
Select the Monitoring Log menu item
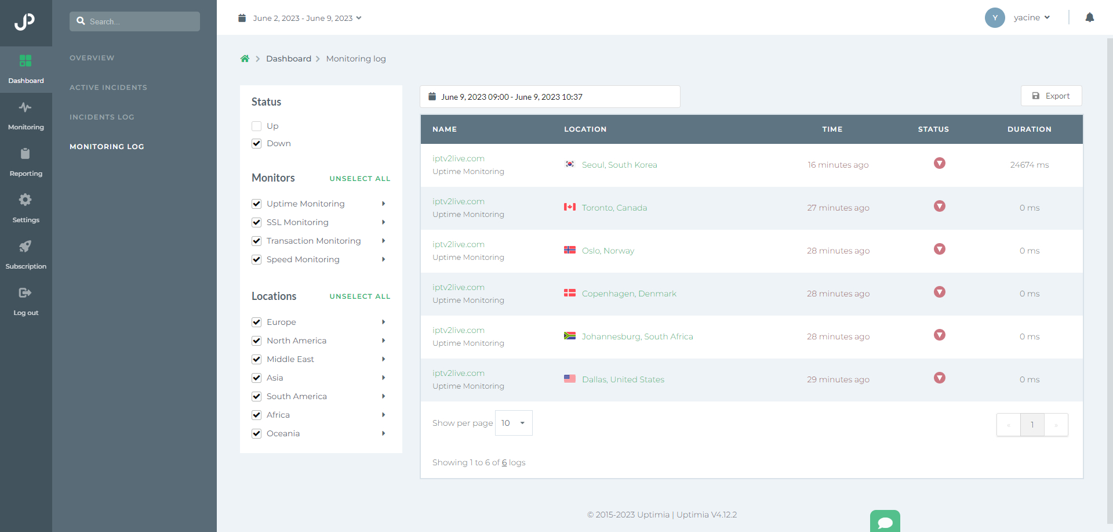[x=107, y=147]
